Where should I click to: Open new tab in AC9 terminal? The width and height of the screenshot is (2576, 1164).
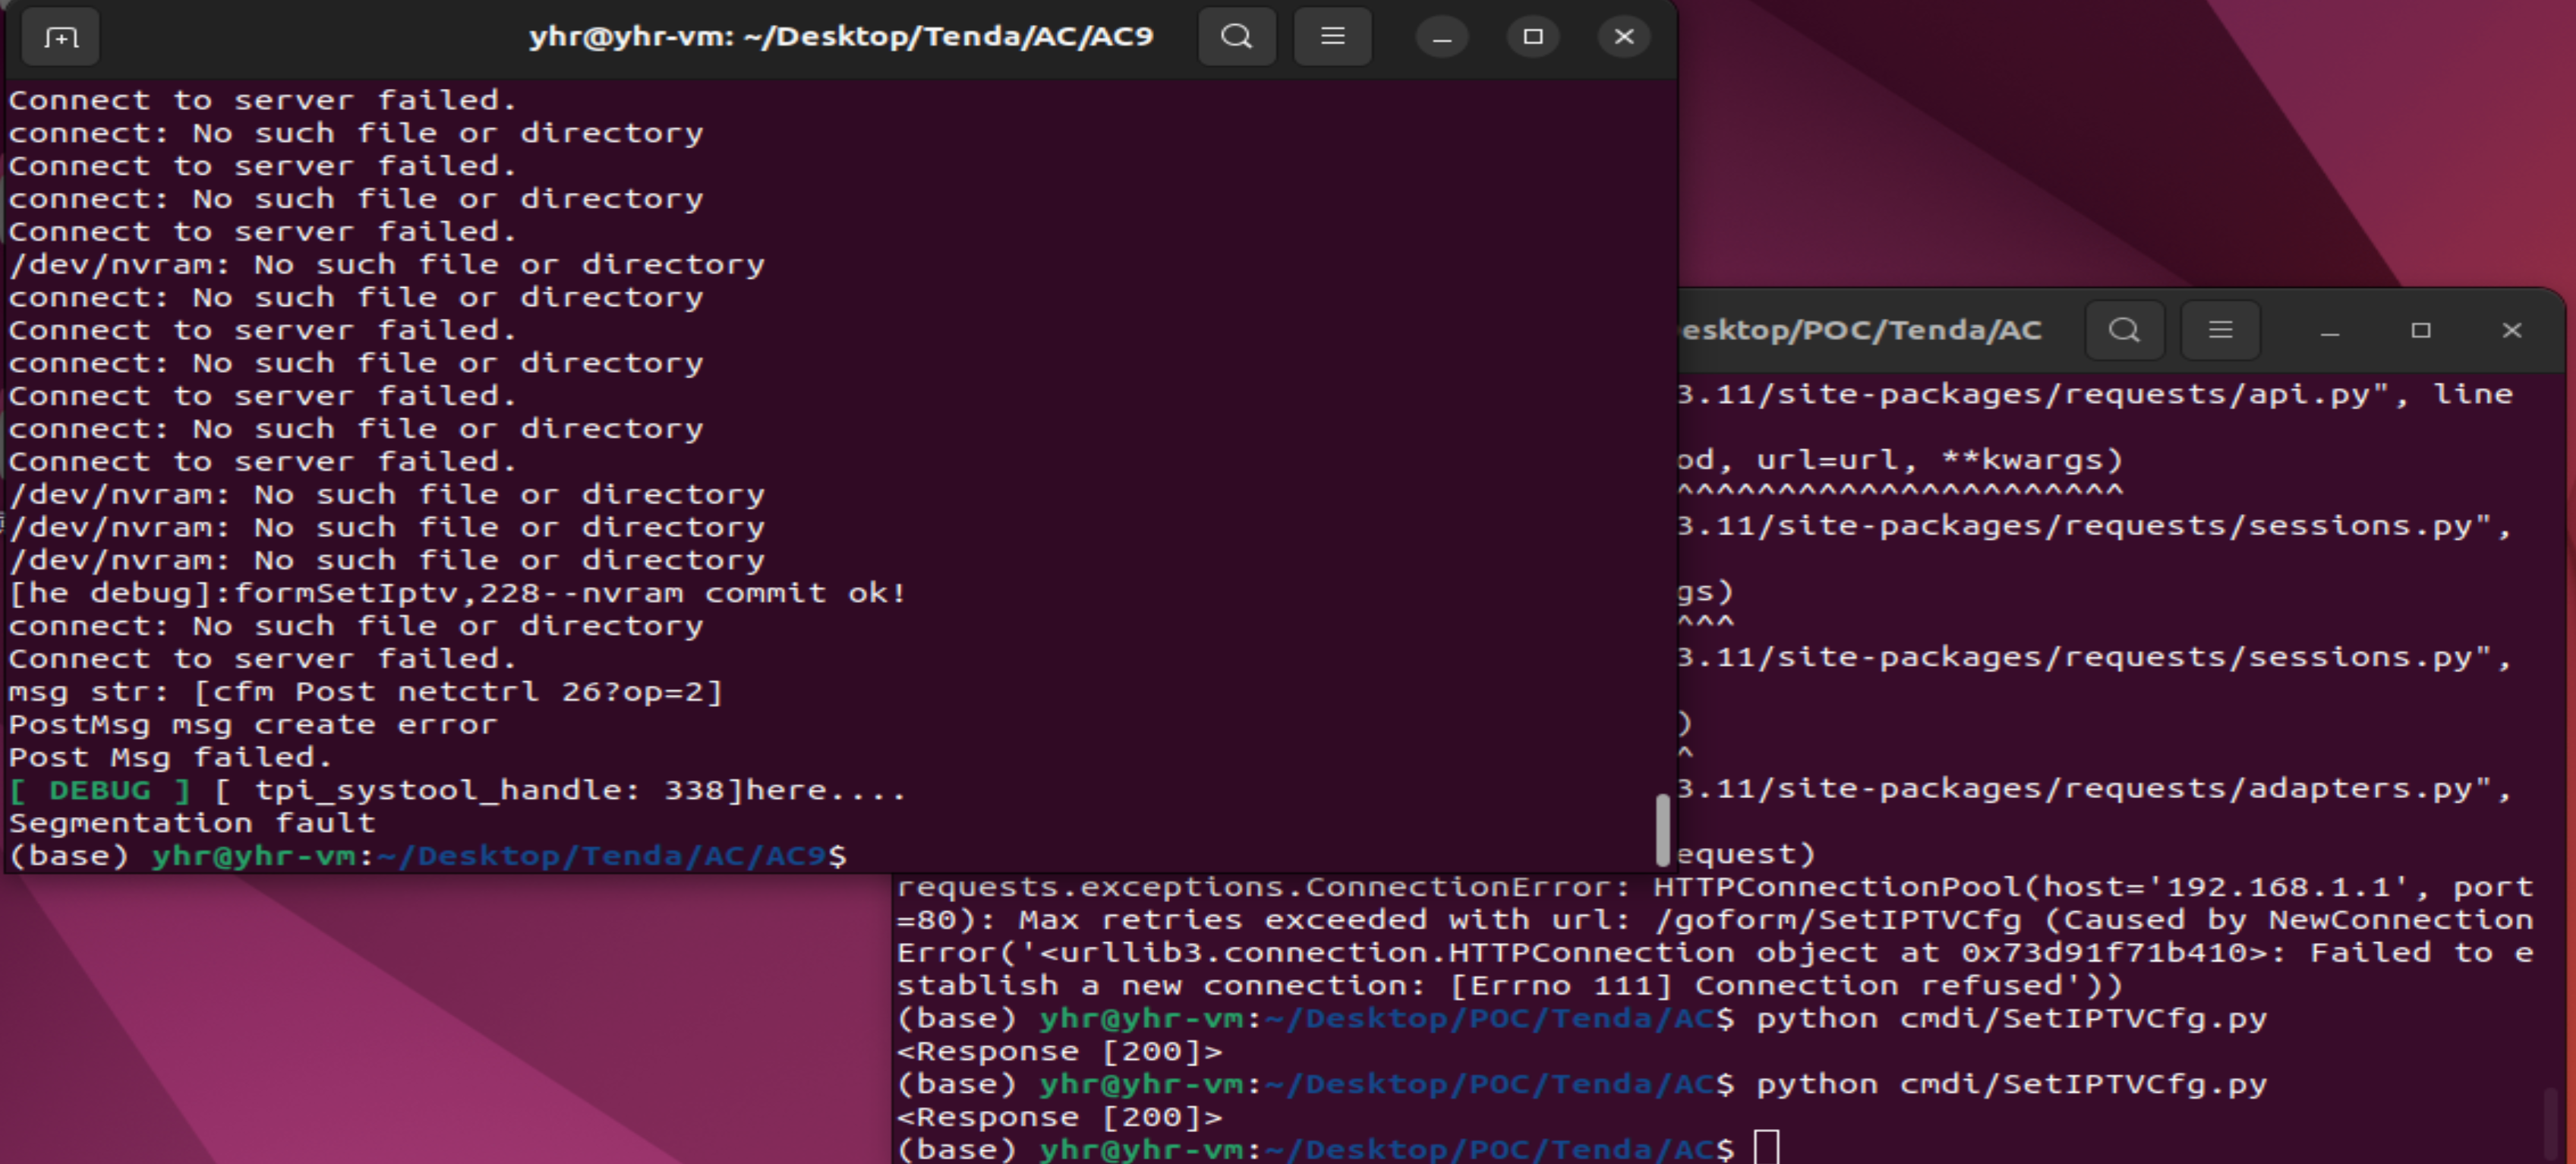click(60, 38)
